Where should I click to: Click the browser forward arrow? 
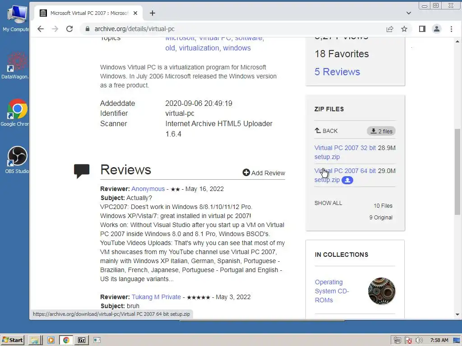coord(55,29)
